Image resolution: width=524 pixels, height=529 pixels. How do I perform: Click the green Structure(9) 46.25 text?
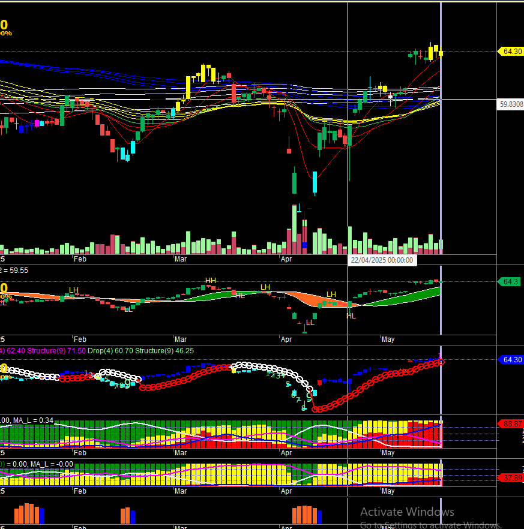tap(164, 351)
